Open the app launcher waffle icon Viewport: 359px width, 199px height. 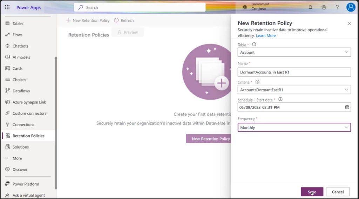point(7,7)
